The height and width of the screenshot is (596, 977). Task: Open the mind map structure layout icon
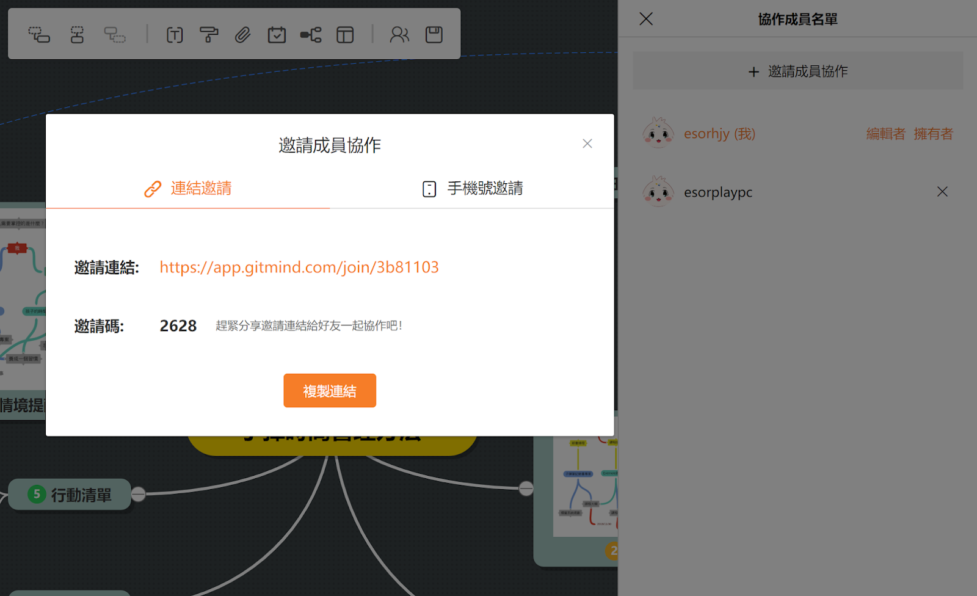coord(311,35)
